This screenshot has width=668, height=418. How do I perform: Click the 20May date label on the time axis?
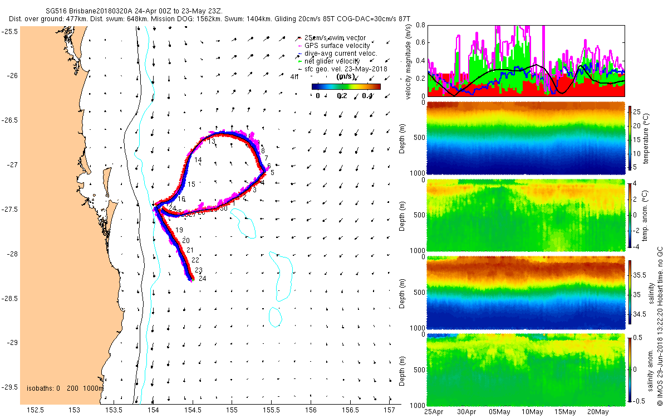tap(597, 412)
